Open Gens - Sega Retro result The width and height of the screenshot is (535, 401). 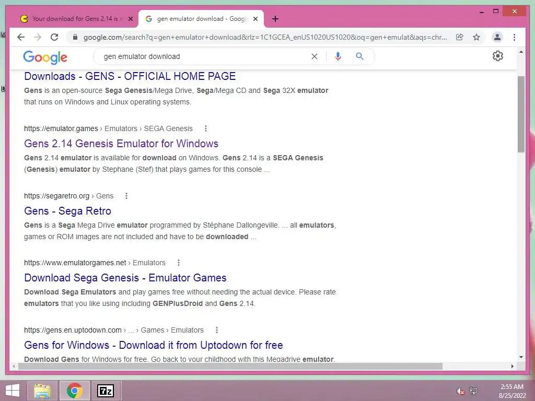click(67, 211)
